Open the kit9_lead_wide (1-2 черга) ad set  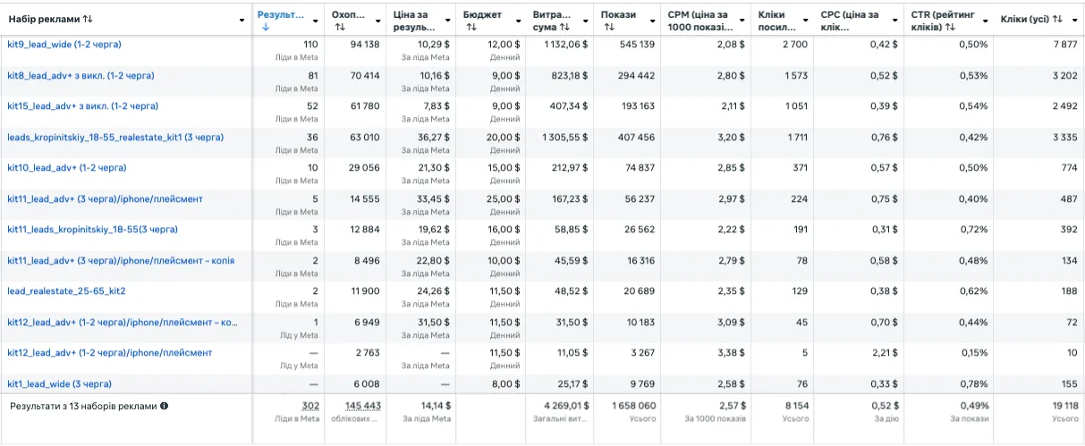tap(64, 45)
